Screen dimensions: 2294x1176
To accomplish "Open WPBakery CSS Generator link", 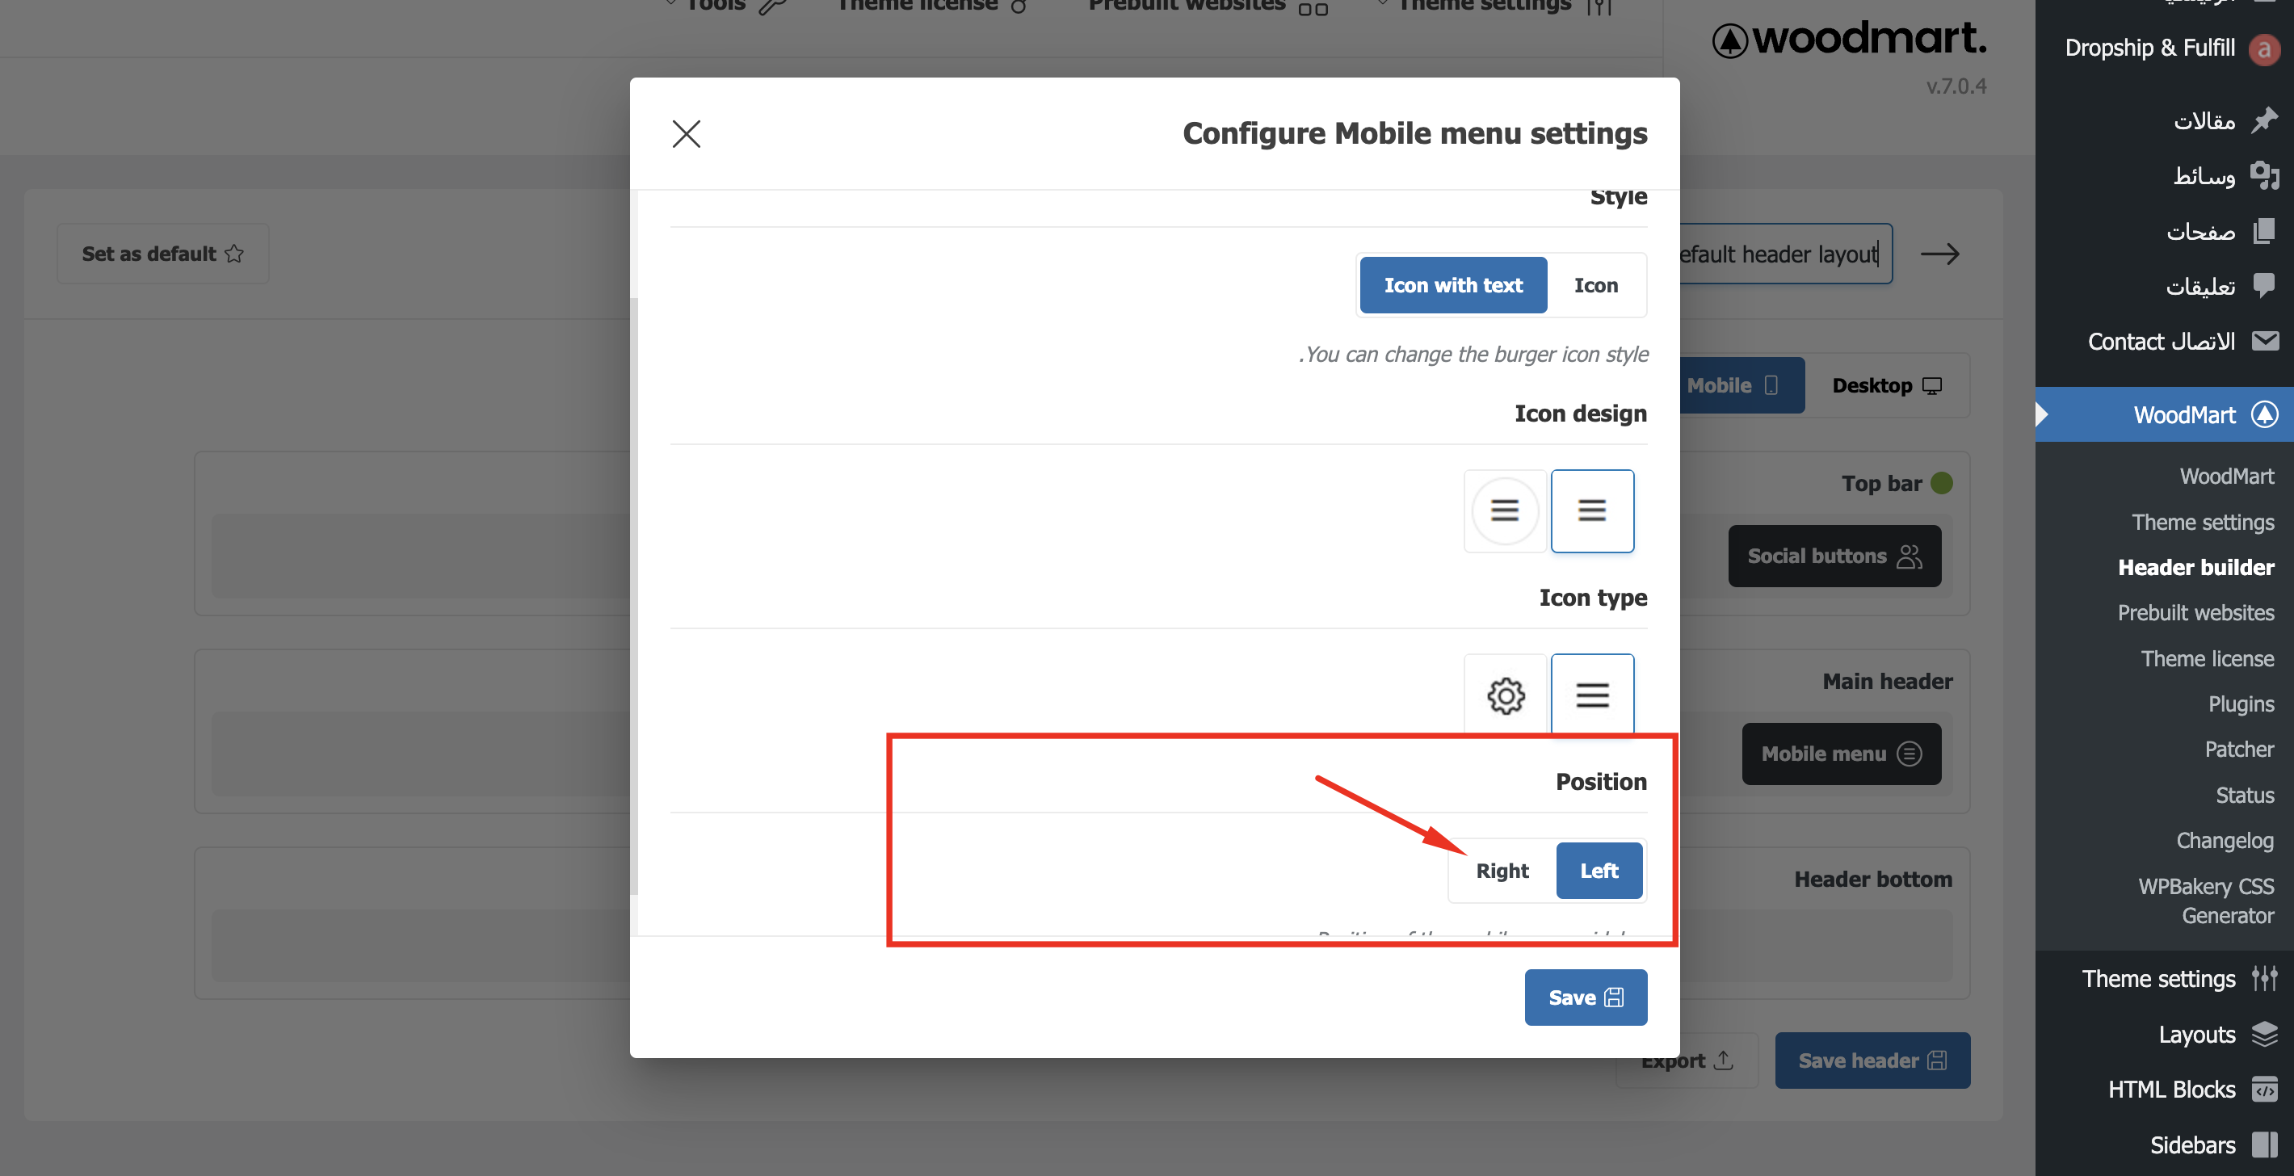I will click(x=2206, y=901).
